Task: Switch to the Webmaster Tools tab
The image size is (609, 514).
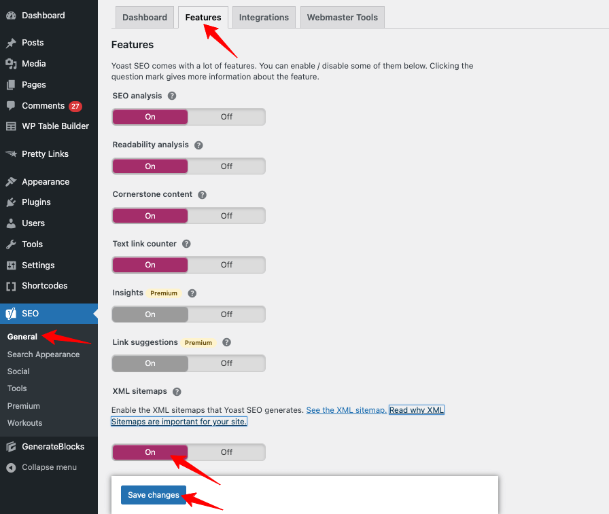Action: click(x=343, y=18)
